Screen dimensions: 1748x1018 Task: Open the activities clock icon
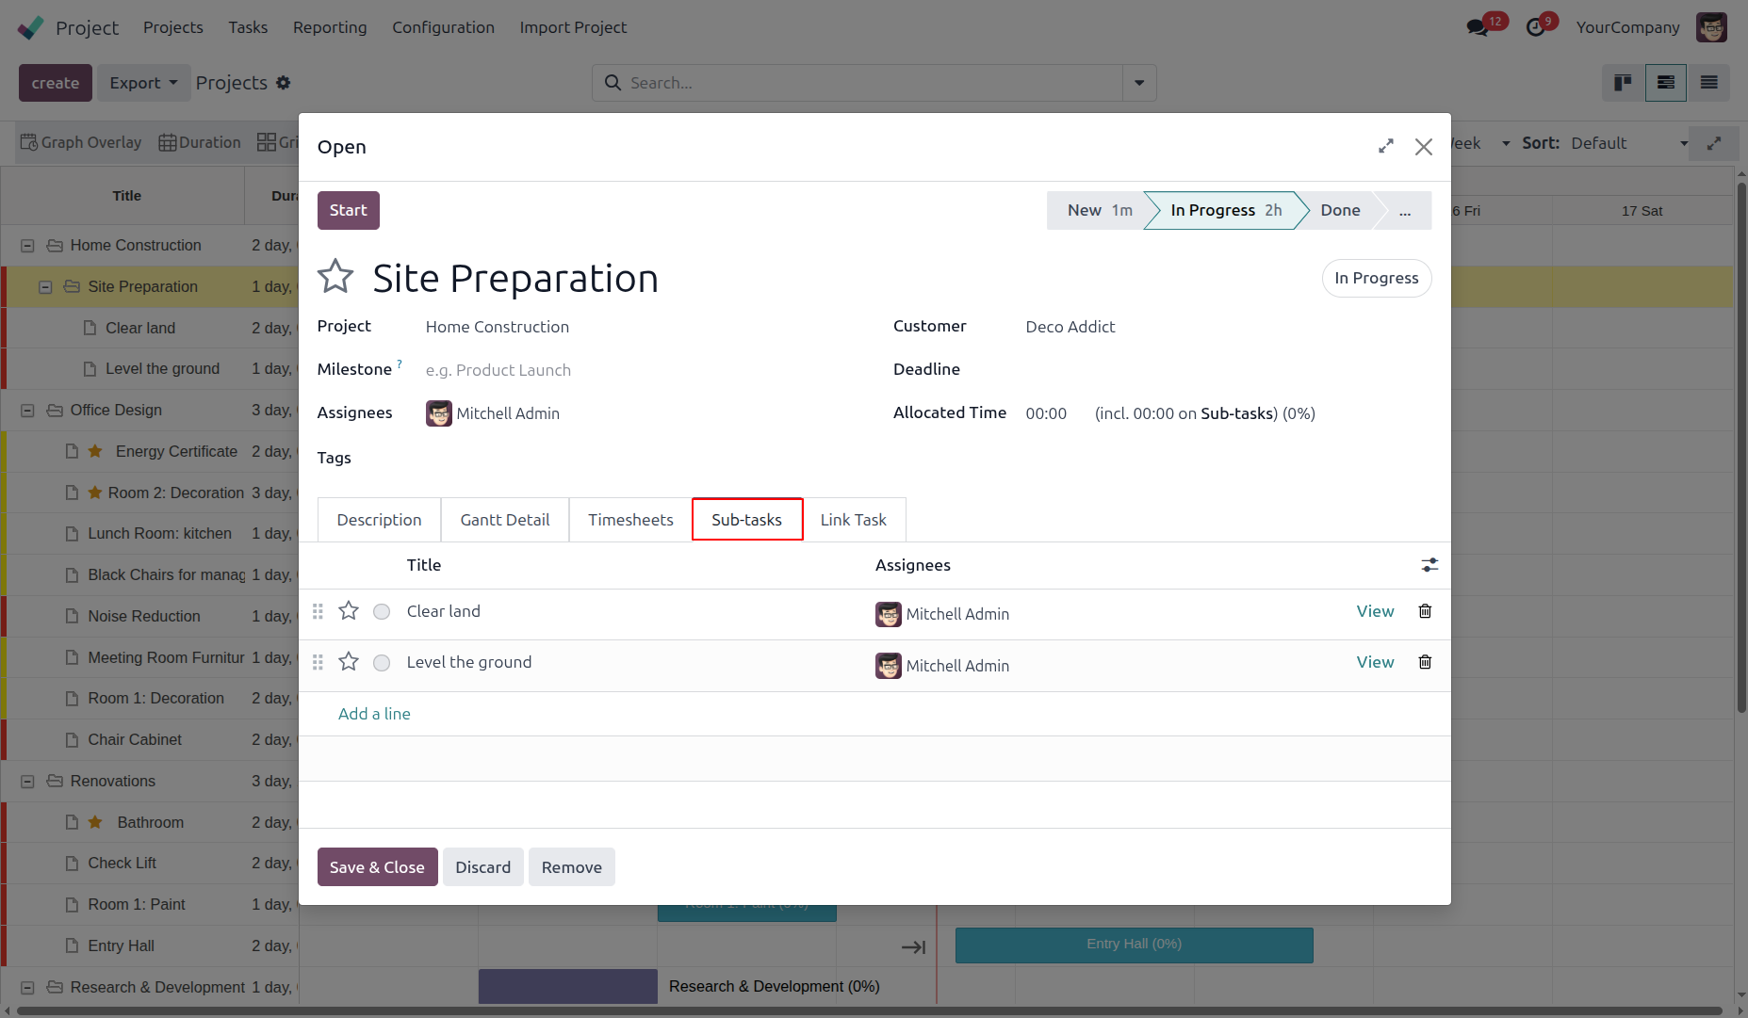[x=1536, y=27]
